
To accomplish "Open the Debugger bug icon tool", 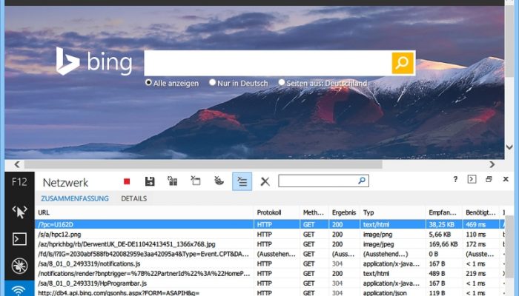I will pos(19,265).
